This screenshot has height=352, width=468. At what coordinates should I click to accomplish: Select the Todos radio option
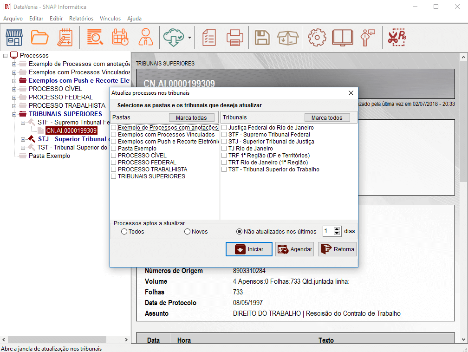(124, 232)
